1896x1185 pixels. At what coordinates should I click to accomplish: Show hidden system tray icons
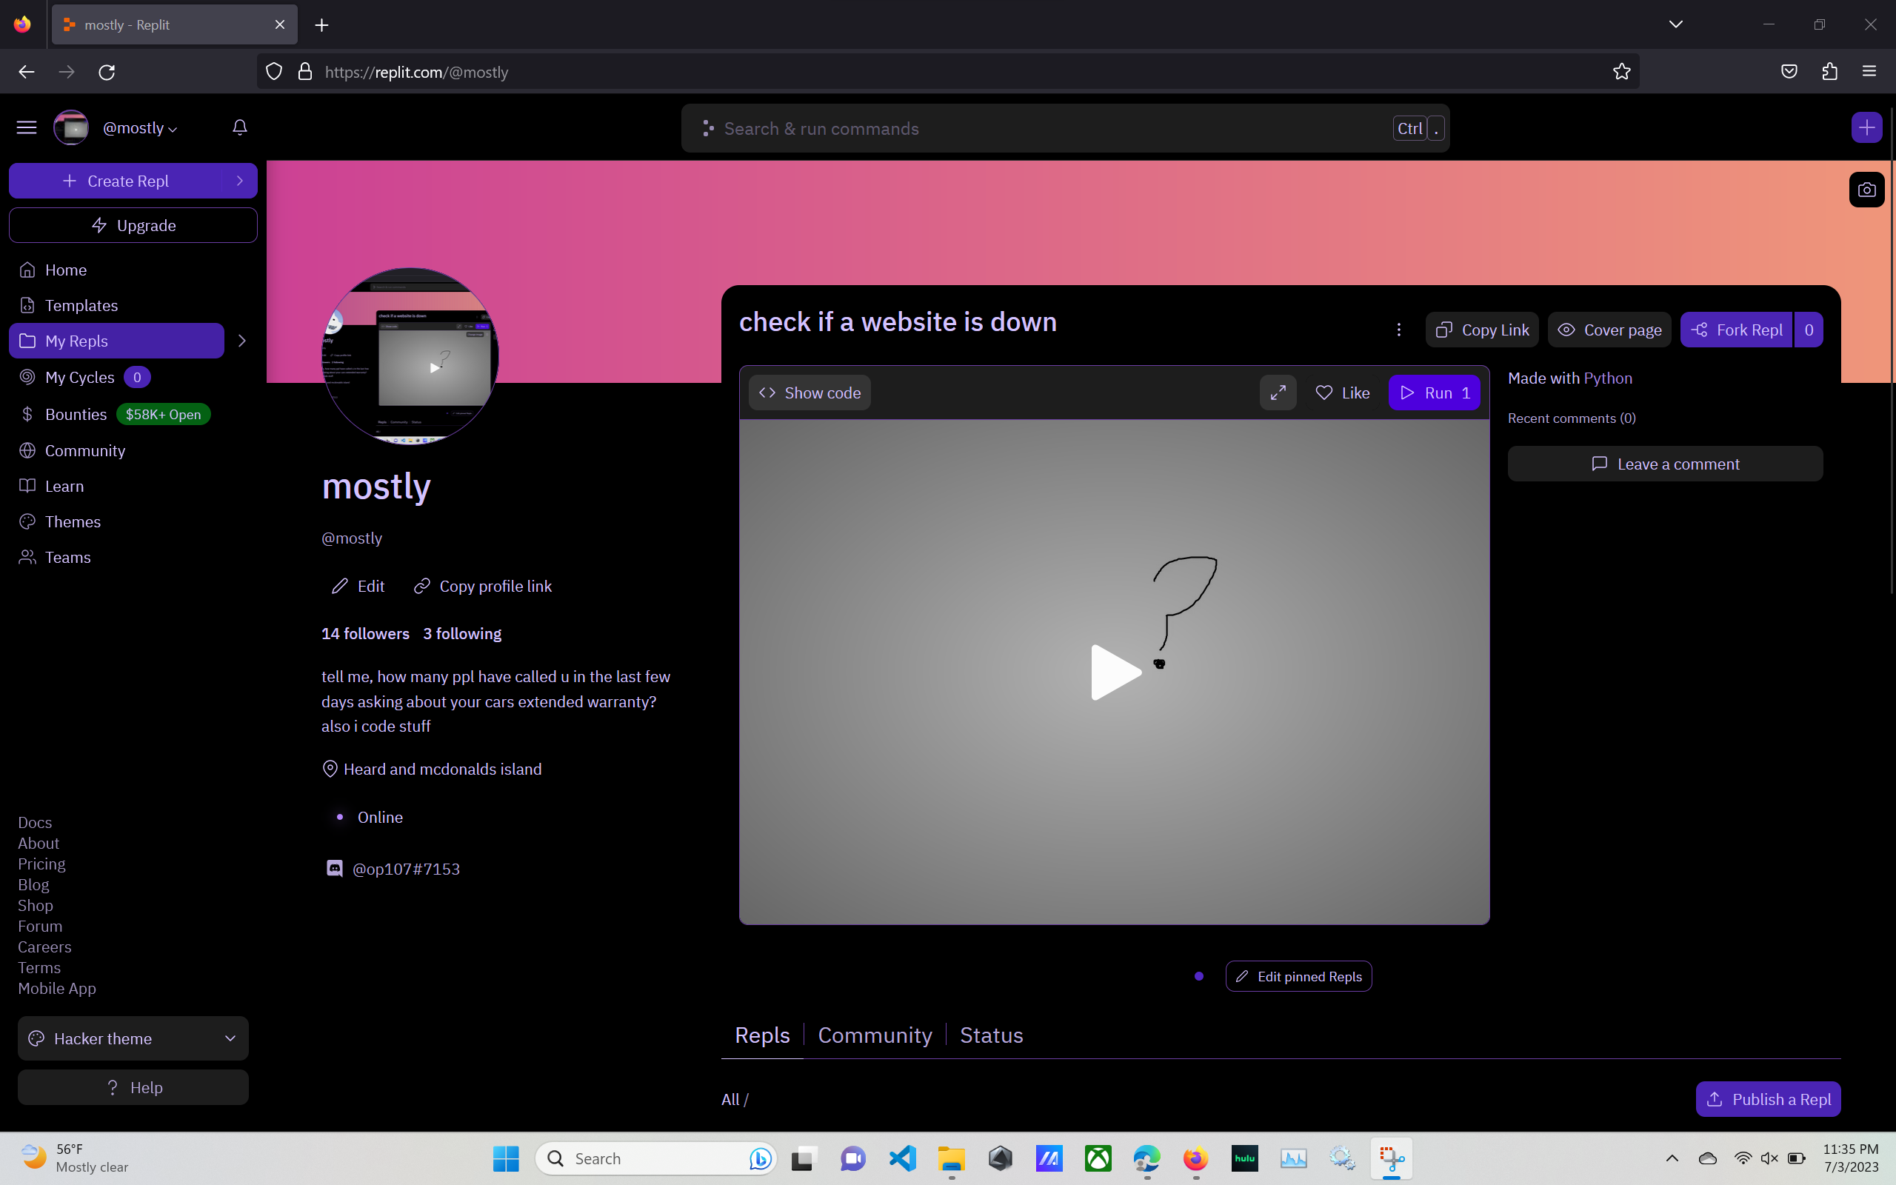click(x=1672, y=1158)
